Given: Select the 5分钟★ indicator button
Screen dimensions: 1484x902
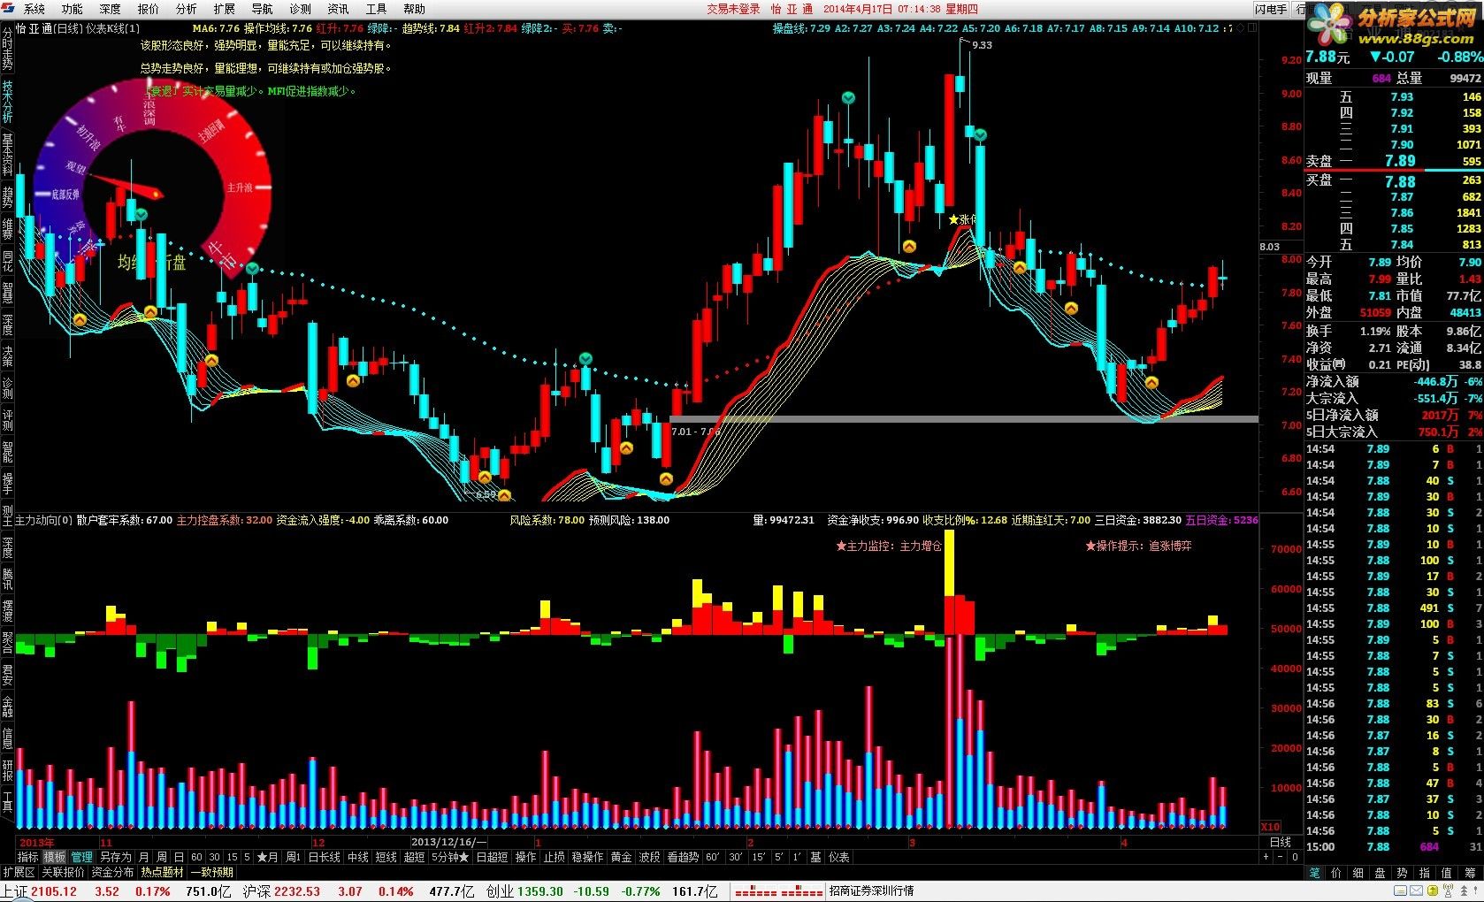Looking at the screenshot, I should [x=450, y=857].
